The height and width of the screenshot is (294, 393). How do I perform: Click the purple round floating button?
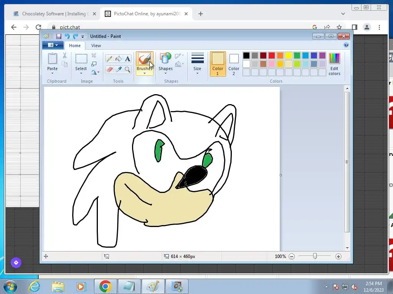point(16,263)
